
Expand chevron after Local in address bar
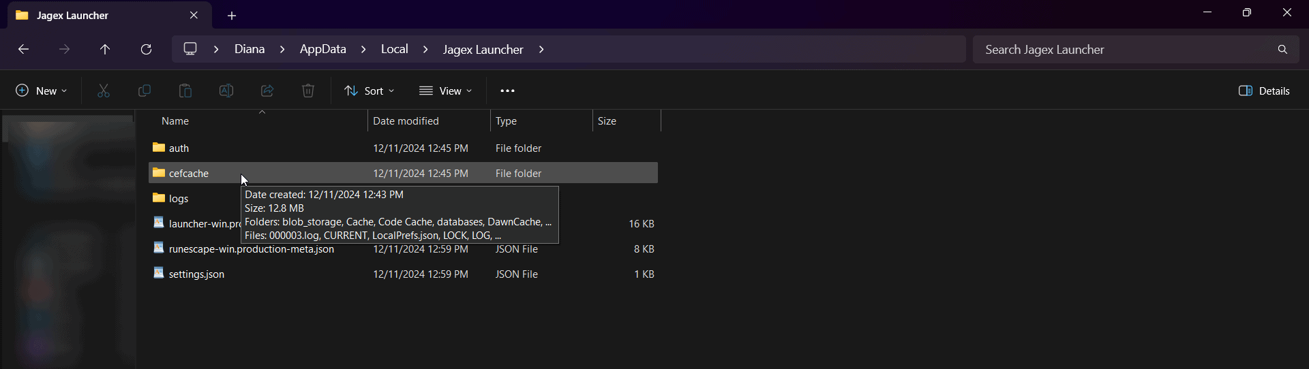[x=425, y=49]
